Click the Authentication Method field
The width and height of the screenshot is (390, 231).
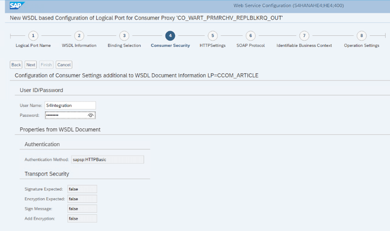point(108,159)
